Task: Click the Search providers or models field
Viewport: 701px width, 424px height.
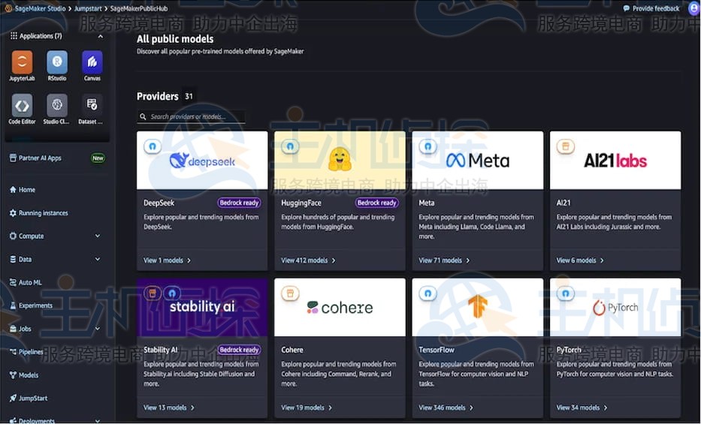Action: pyautogui.click(x=195, y=117)
